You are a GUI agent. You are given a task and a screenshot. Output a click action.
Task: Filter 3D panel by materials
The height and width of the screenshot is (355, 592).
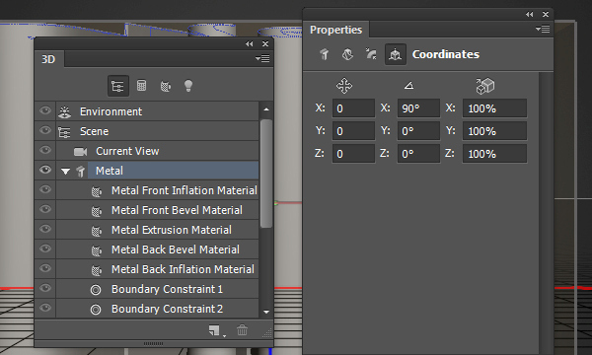(x=166, y=86)
